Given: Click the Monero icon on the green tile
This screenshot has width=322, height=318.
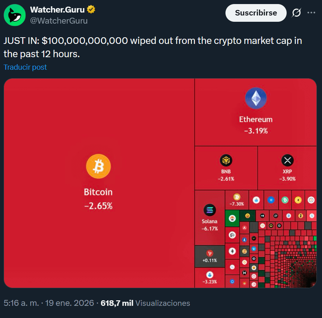Looking at the screenshot, I should point(232,218).
